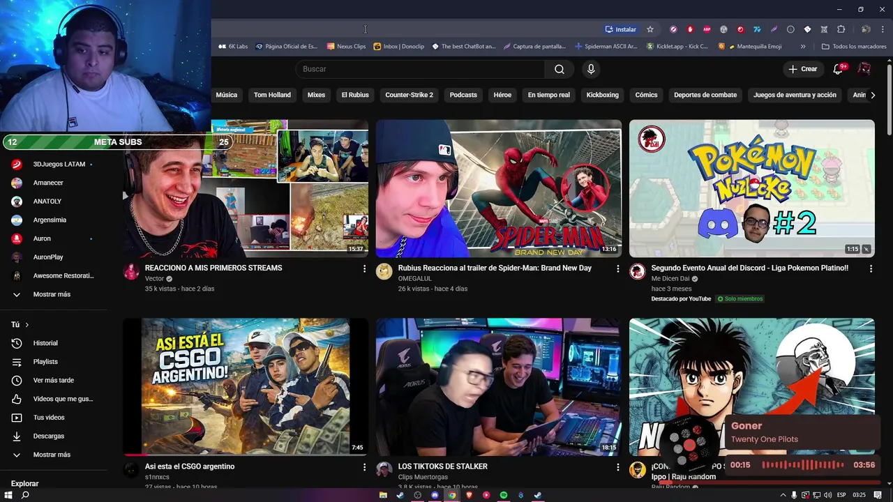Click the search magnifier button

tap(559, 69)
